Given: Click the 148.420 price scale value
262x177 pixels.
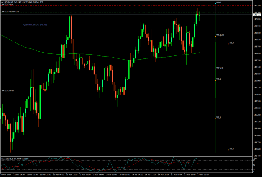Looking at the screenshot, I should click(x=257, y=53).
